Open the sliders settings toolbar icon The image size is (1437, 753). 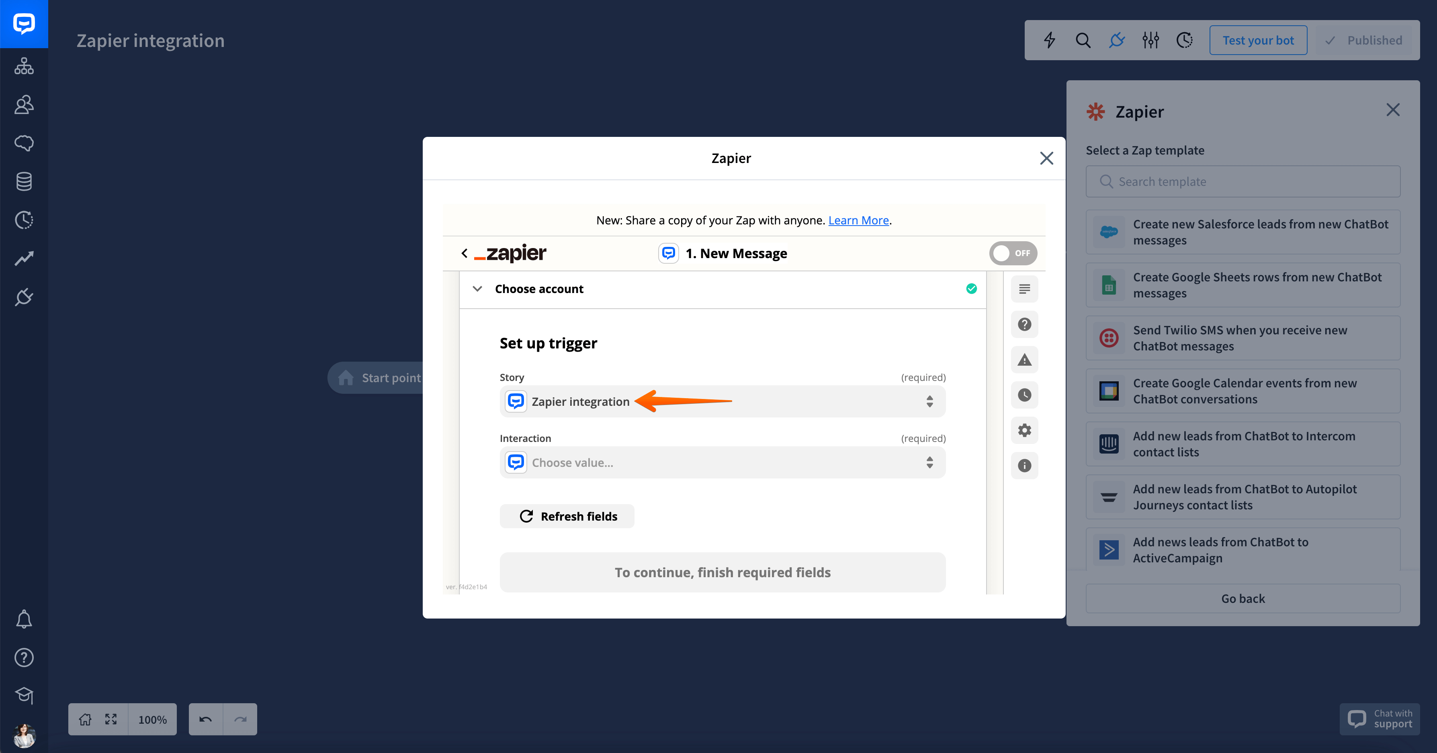coord(1150,40)
